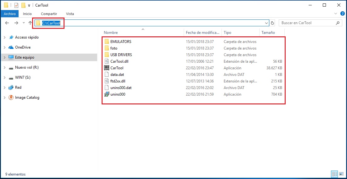Viewport: 347px width, 179px height.
Task: Select the ftd2xx.dll file icon
Action: click(107, 81)
